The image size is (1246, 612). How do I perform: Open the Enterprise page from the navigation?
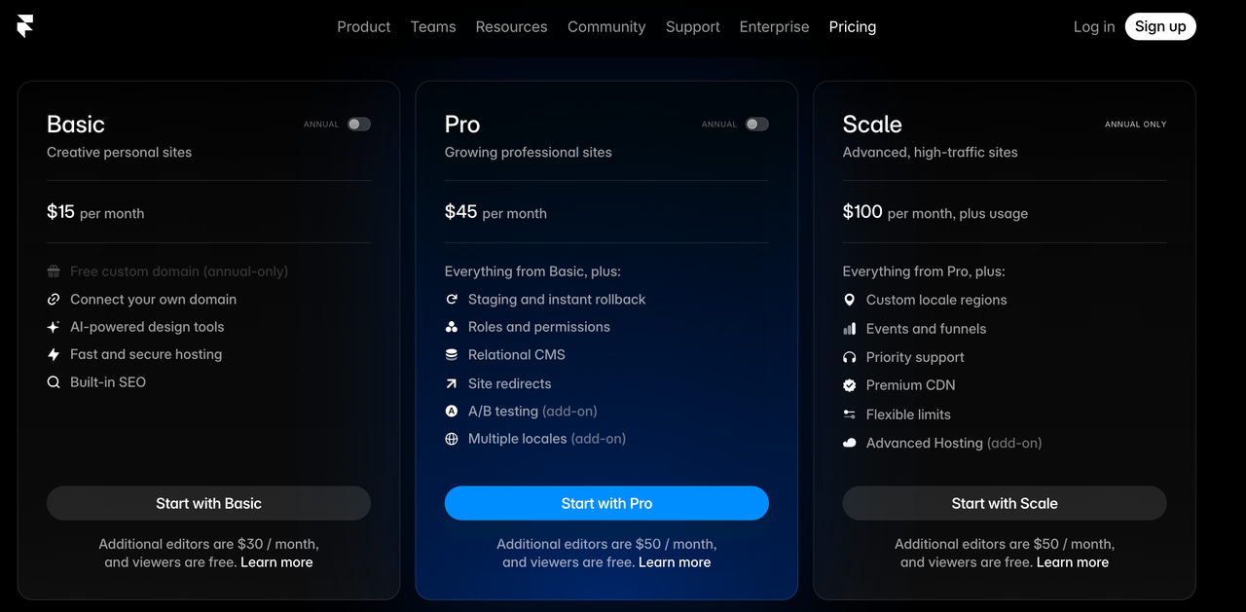click(x=774, y=26)
